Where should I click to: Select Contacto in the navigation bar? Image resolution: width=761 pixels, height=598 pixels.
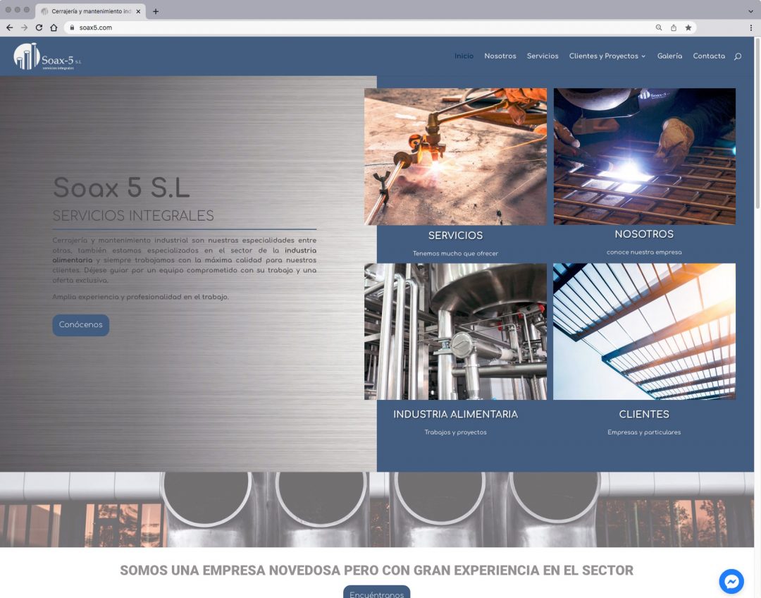coord(708,56)
